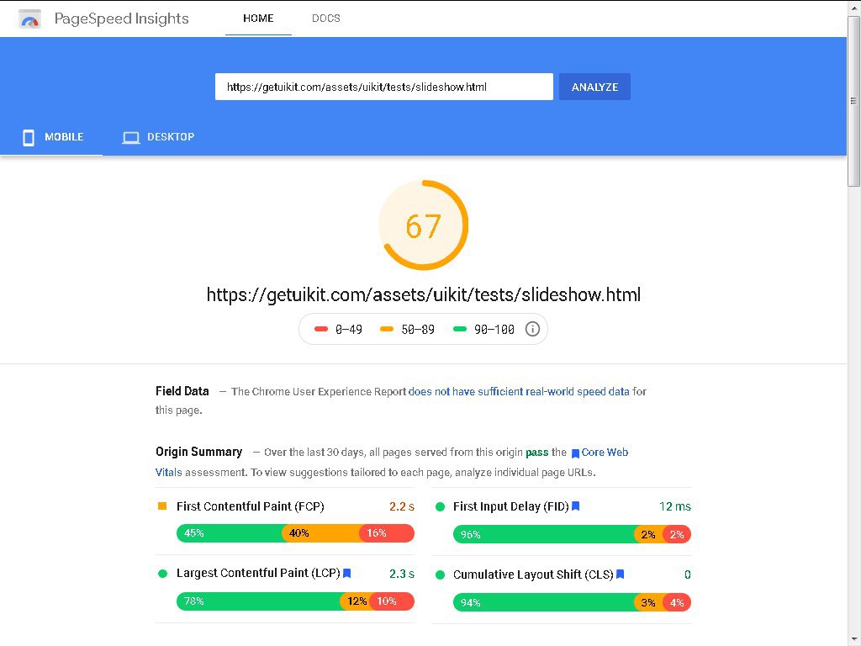Viewport: 861px width, 646px height.
Task: Click the desktop monitor icon
Action: pos(130,137)
